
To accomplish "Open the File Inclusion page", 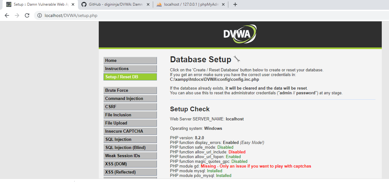I will pos(130,115).
